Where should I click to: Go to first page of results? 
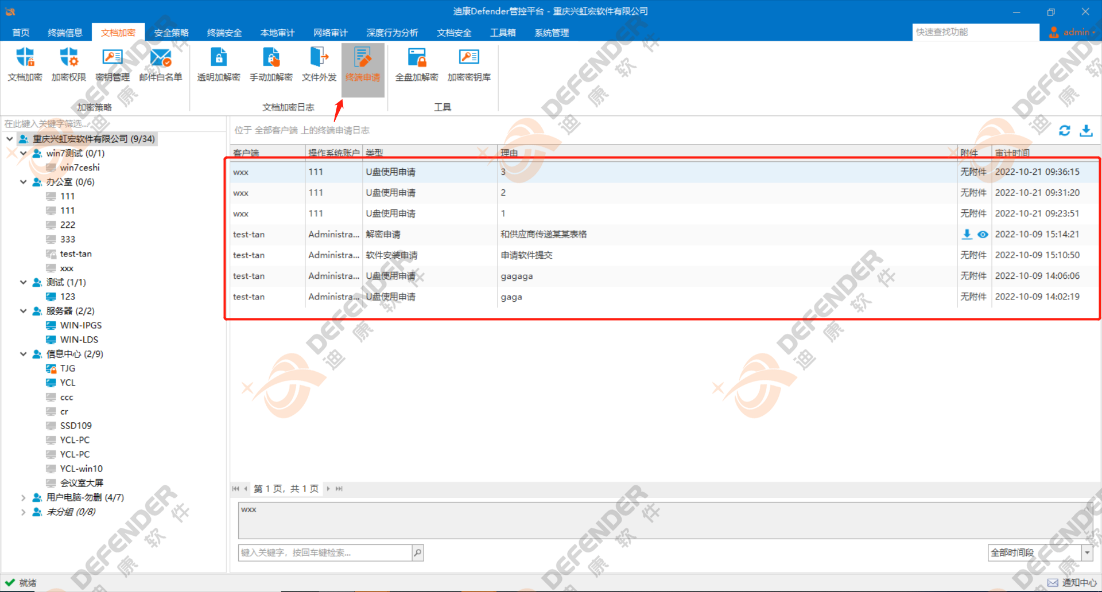coord(235,489)
